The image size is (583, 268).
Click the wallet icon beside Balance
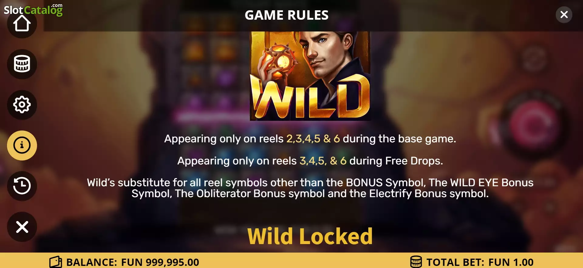click(x=56, y=262)
